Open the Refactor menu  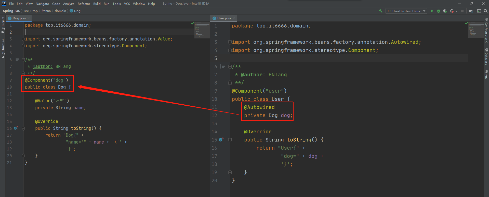point(84,4)
